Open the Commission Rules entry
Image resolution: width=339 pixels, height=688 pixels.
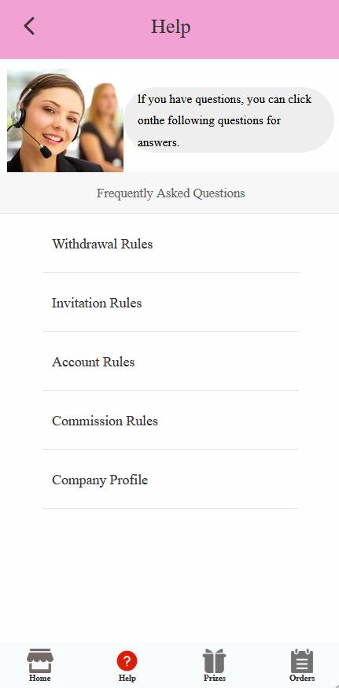click(x=171, y=421)
